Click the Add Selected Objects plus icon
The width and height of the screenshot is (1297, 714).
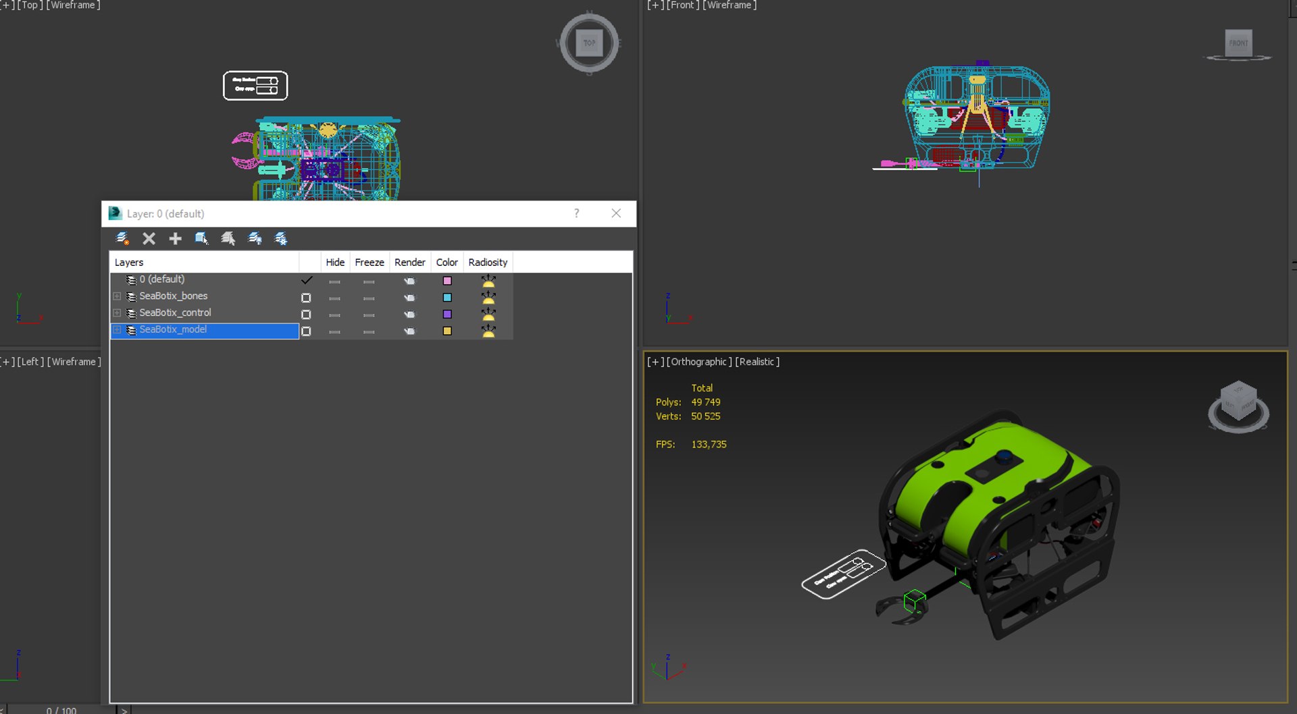pos(175,238)
